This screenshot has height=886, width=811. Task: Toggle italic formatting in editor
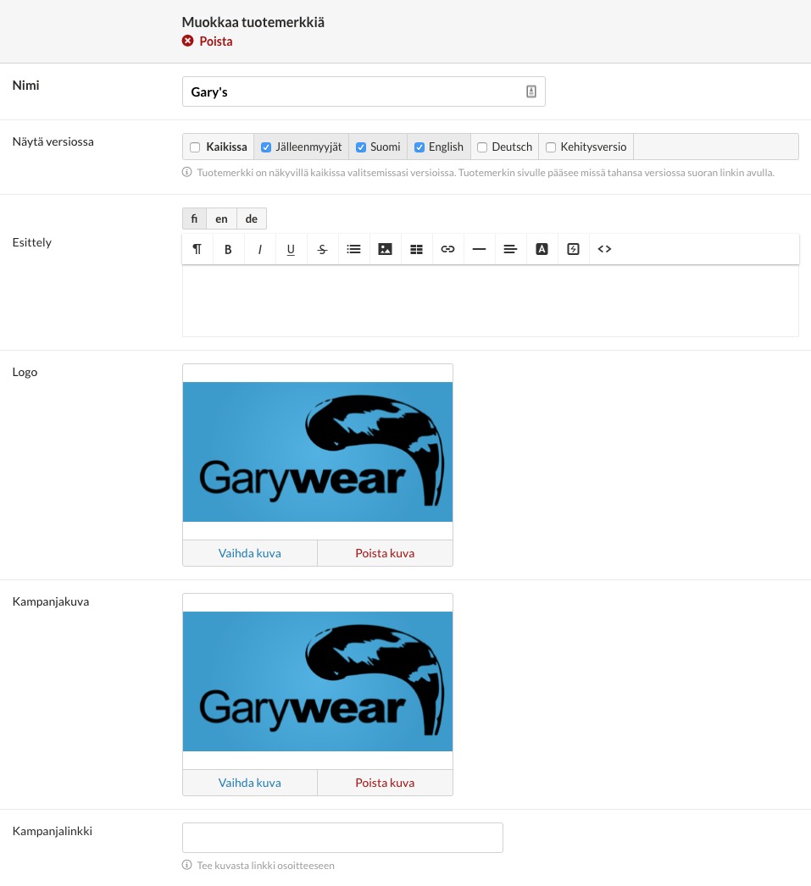tap(259, 249)
